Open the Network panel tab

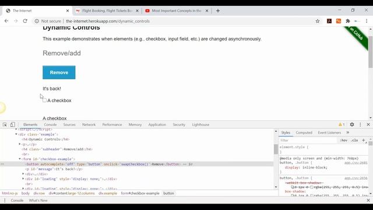(x=89, y=124)
